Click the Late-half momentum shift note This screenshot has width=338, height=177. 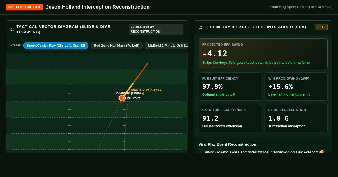click(x=289, y=94)
